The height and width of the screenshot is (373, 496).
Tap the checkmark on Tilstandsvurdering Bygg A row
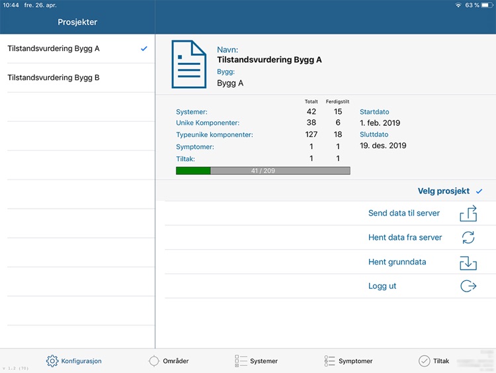[x=144, y=48]
